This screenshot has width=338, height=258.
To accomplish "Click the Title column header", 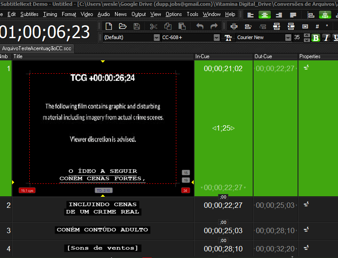I will [x=103, y=56].
